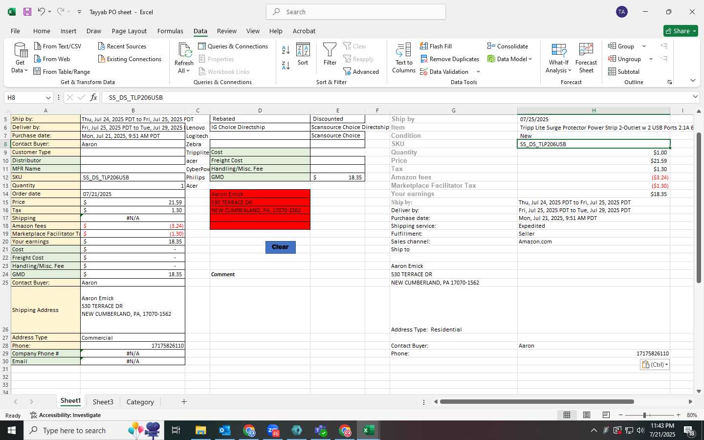
Task: Click the blue Clear button
Action: [280, 247]
